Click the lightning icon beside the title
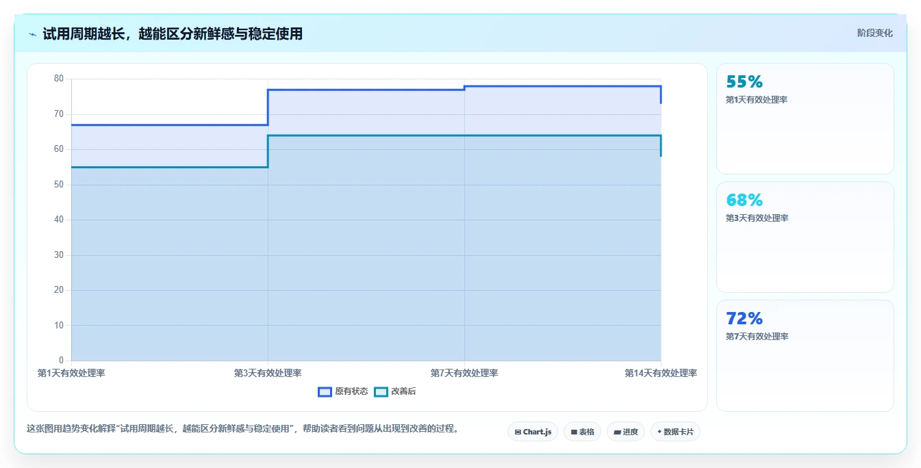Image resolution: width=921 pixels, height=468 pixels. [x=33, y=34]
